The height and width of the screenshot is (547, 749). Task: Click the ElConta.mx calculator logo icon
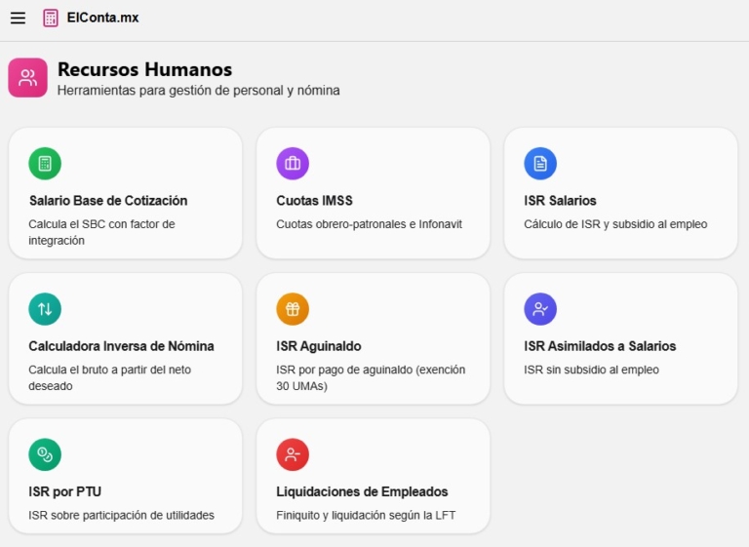coord(51,19)
